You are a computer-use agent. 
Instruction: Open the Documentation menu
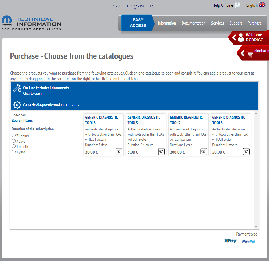pyautogui.click(x=194, y=23)
